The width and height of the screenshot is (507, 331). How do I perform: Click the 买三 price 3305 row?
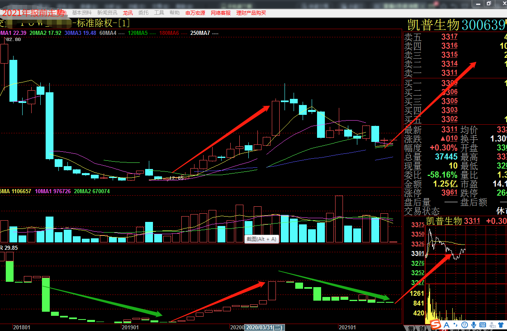click(455, 101)
